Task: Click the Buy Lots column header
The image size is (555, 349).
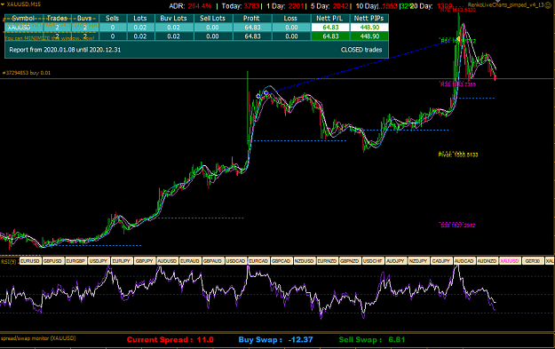Action: [173, 19]
